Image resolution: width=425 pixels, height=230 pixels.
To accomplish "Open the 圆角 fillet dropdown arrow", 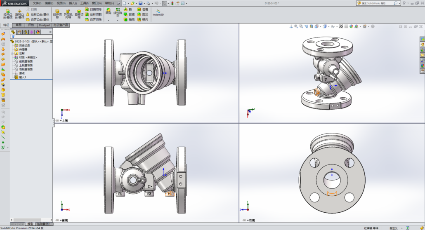I will pyautogui.click(x=108, y=20).
